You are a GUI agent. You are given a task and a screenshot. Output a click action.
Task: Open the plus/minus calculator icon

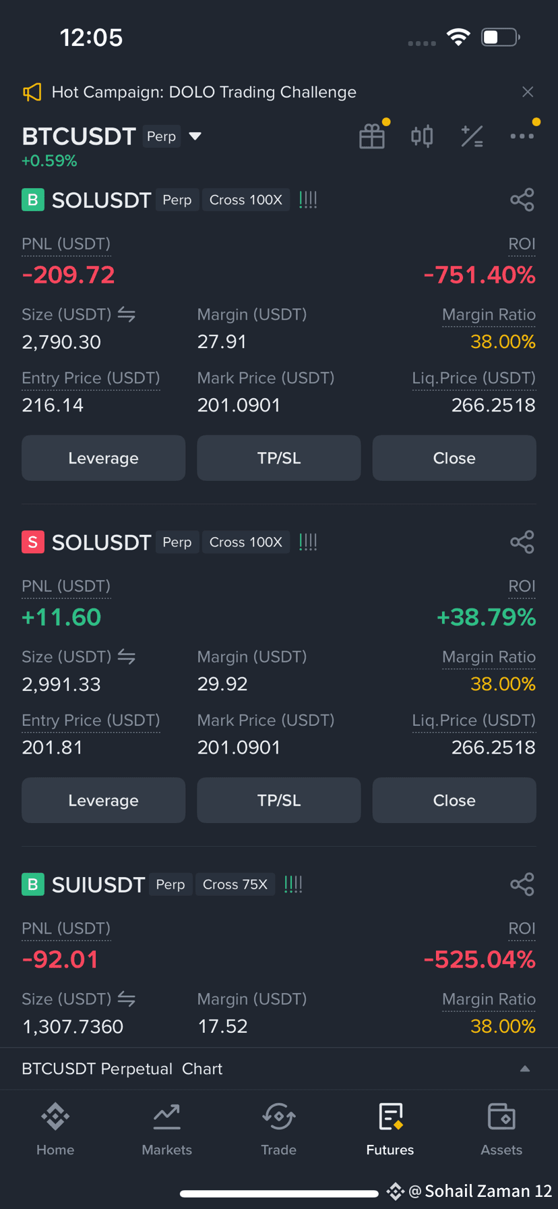point(472,136)
